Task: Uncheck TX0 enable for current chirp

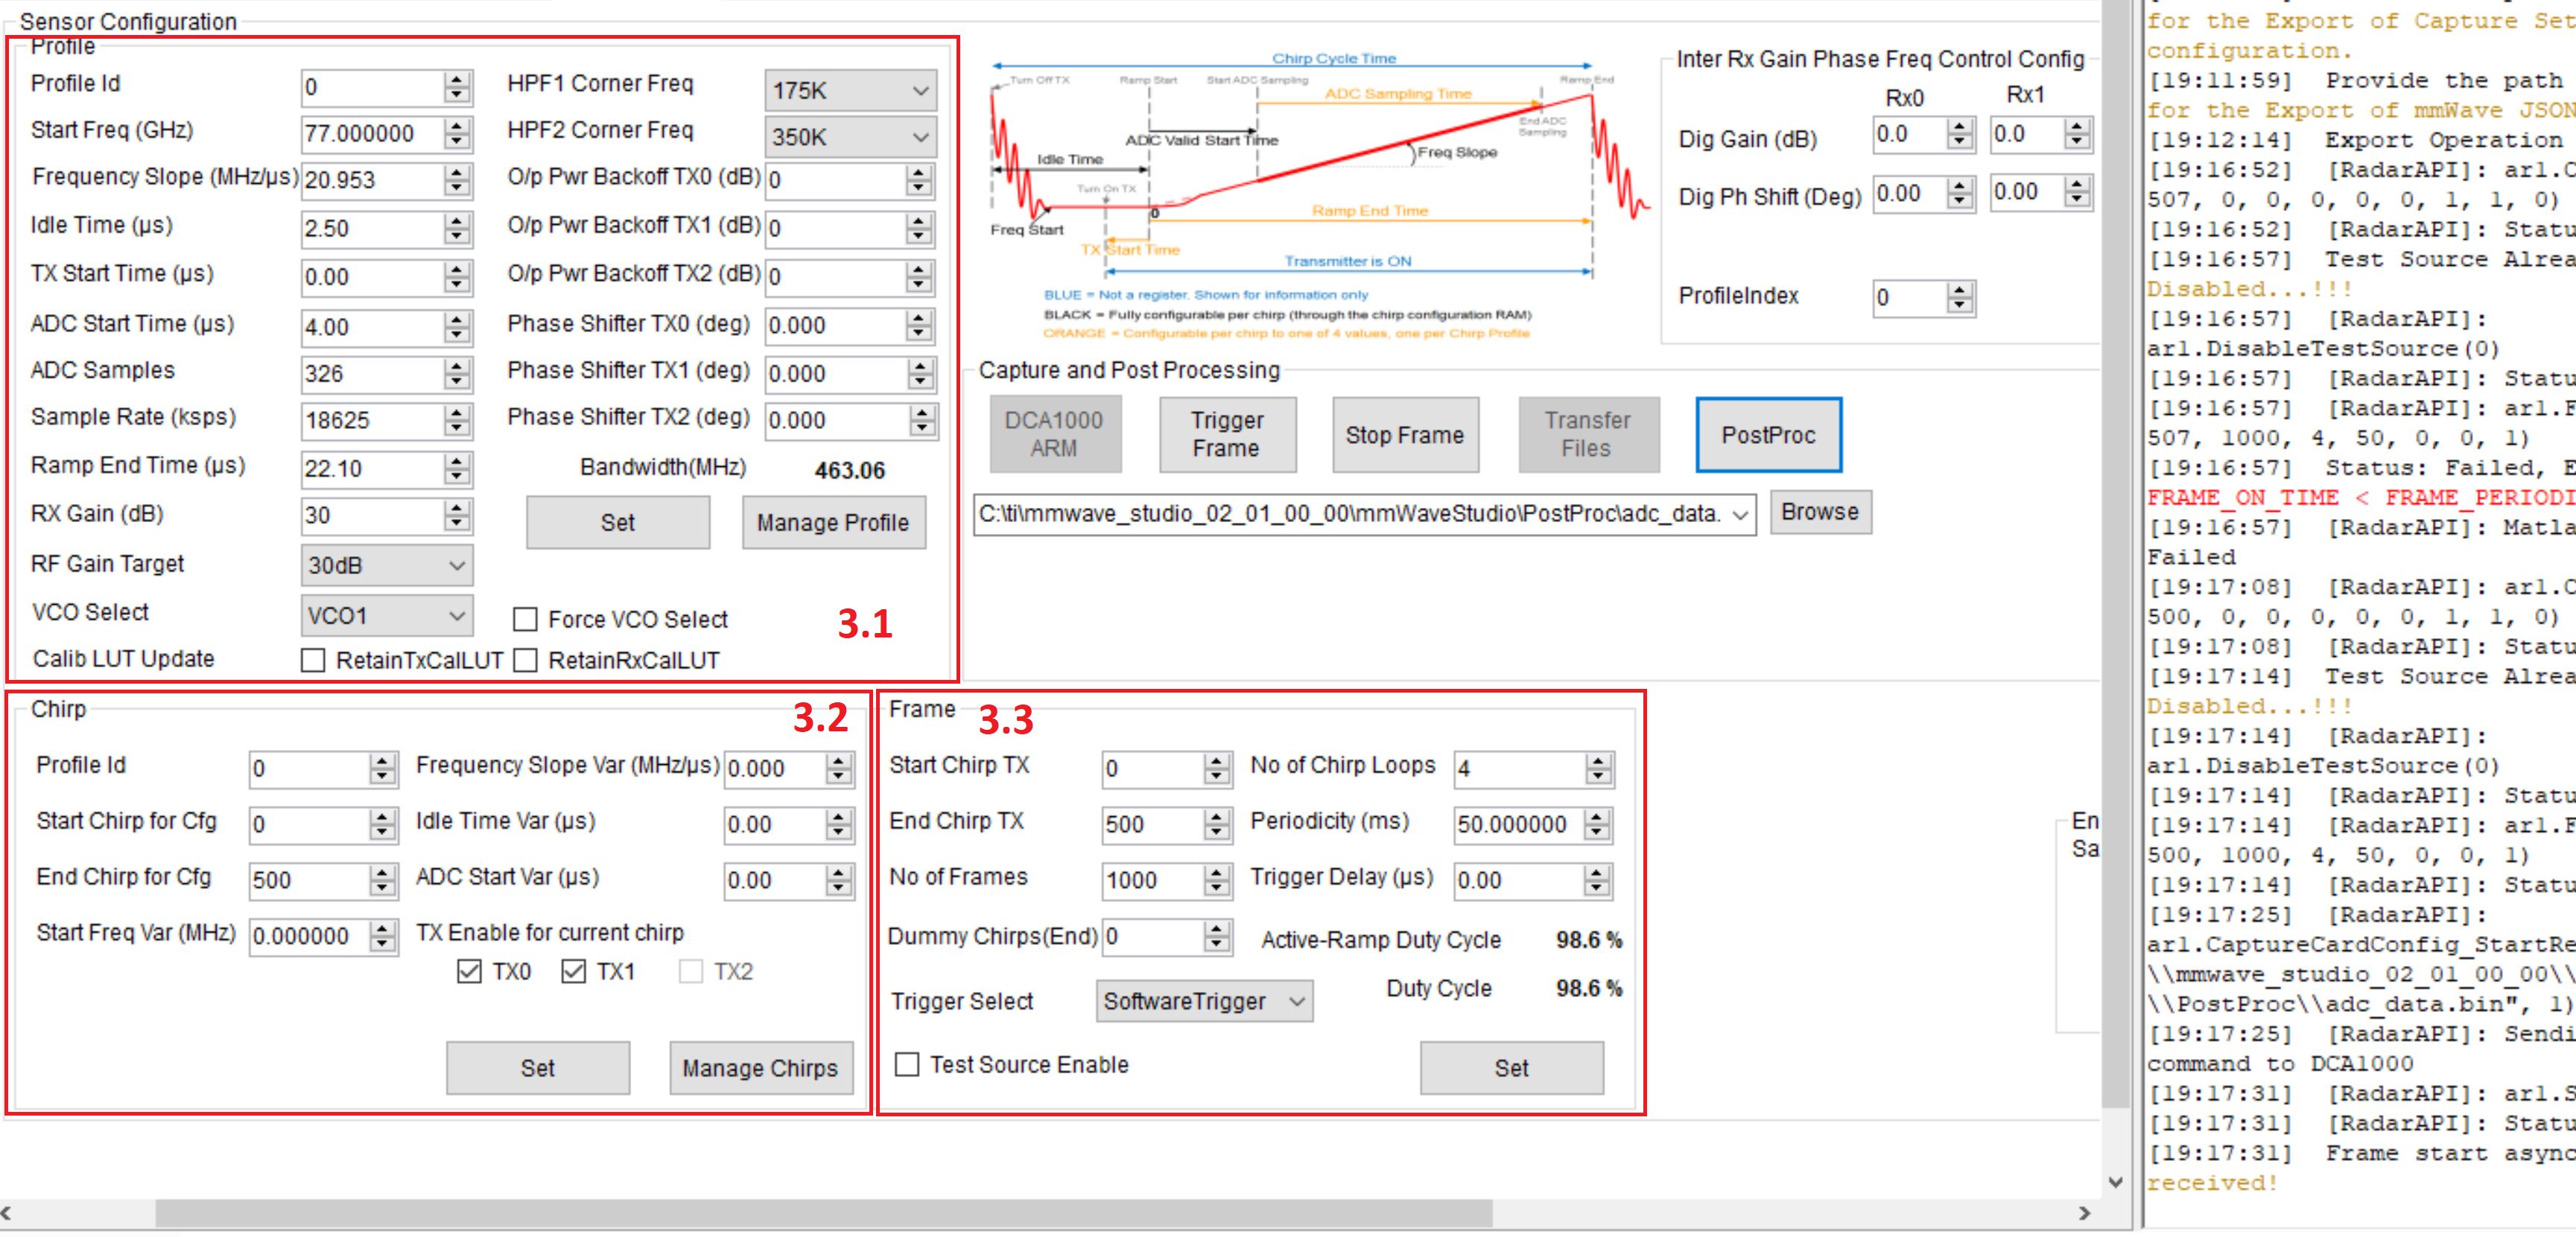Action: click(x=469, y=971)
